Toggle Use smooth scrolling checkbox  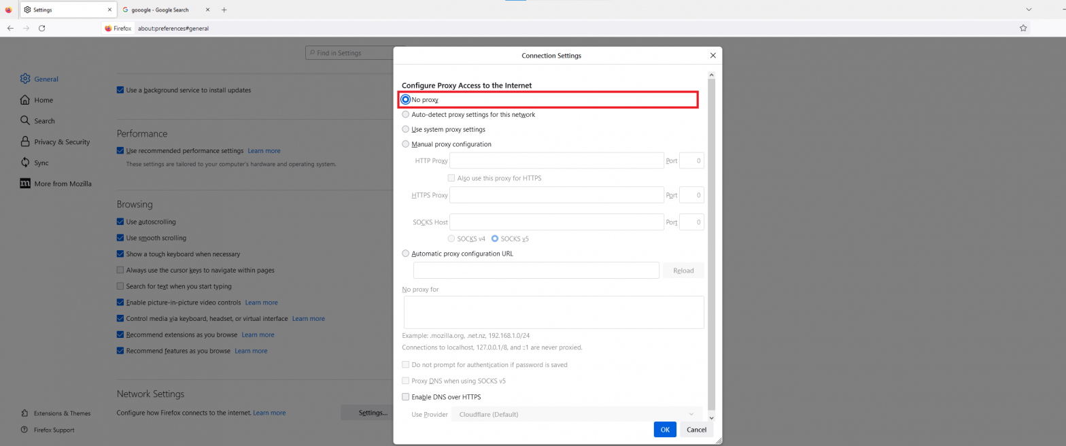pyautogui.click(x=120, y=238)
